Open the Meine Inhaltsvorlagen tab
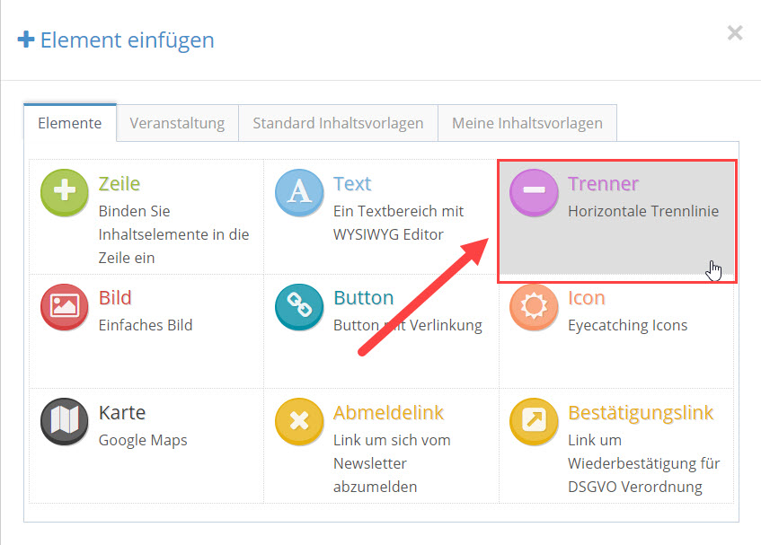The width and height of the screenshot is (761, 545). pyautogui.click(x=527, y=123)
